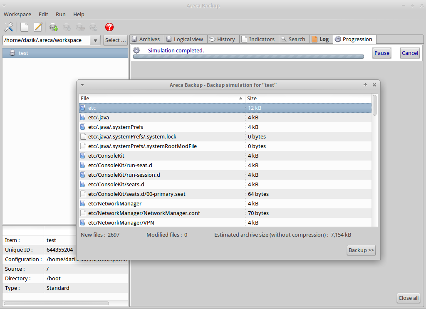The image size is (426, 309).
Task: Click the New files : 2697 label
Action: 100,235
